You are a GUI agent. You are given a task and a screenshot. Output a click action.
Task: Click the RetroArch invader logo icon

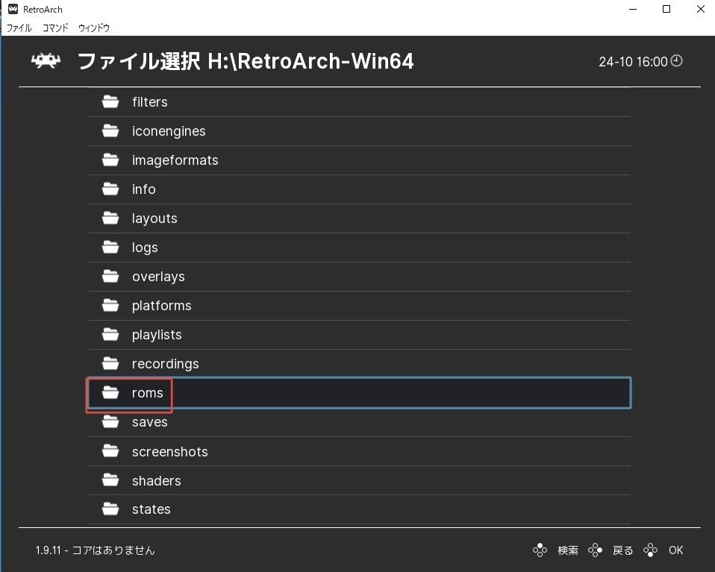point(46,60)
